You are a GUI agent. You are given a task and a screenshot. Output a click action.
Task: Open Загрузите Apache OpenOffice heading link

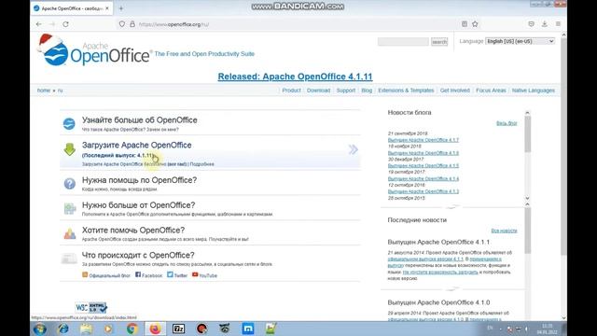[137, 146]
